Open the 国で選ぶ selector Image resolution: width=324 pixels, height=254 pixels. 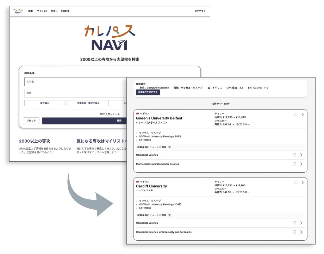pyautogui.click(x=45, y=103)
